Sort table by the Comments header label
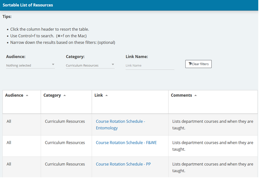Screen dimensions: 259x178 (181, 95)
